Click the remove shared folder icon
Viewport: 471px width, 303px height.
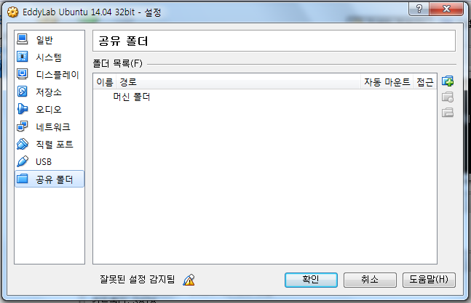(448, 113)
